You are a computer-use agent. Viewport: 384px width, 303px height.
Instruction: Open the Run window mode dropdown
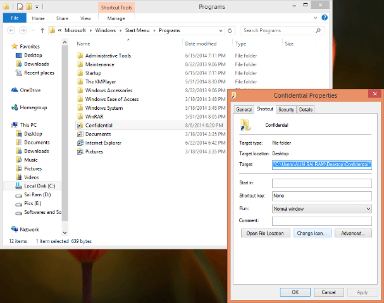point(368,209)
